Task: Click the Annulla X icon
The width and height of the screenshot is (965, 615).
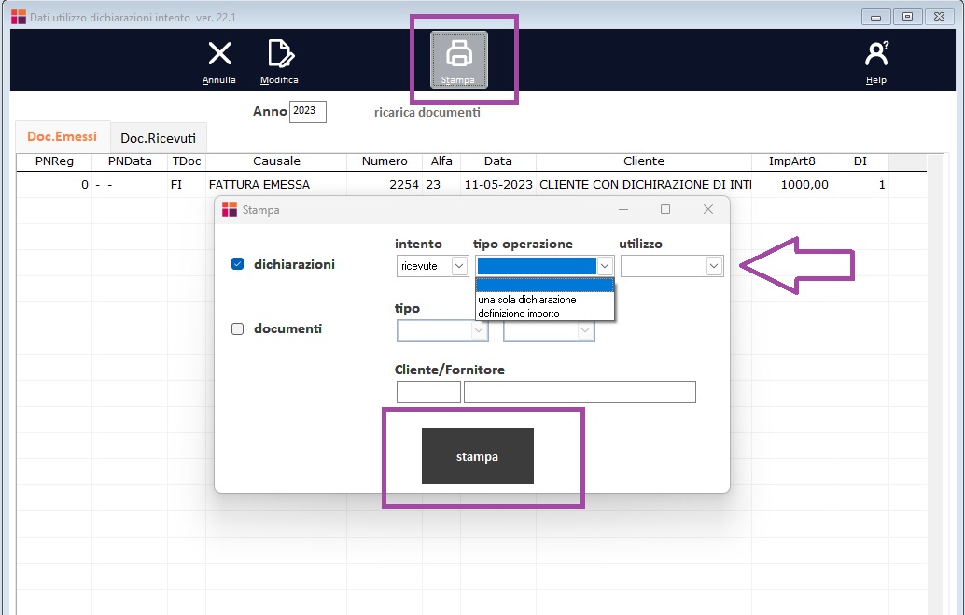Action: coord(219,53)
